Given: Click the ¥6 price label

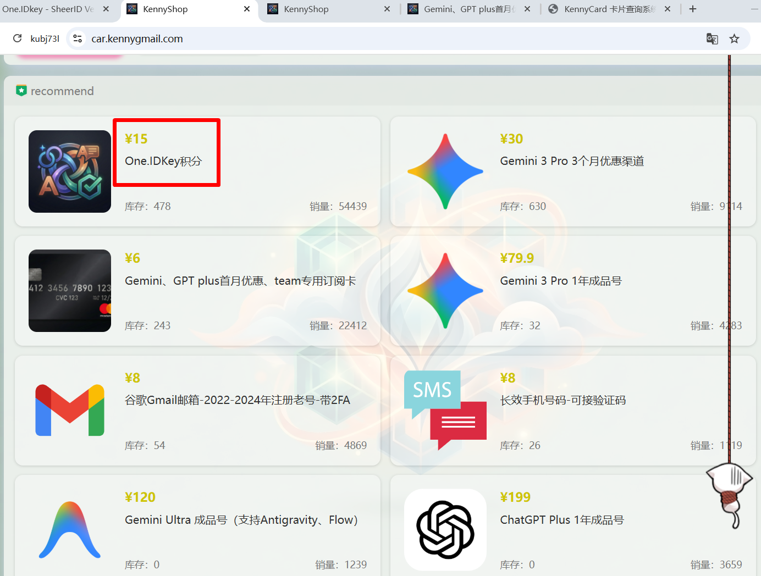Looking at the screenshot, I should [x=133, y=258].
